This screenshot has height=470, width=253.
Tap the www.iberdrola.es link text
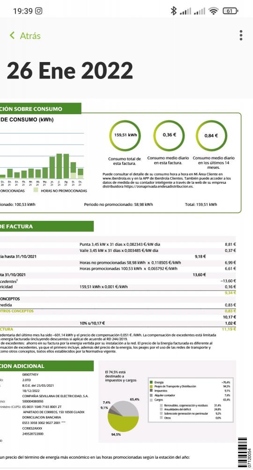[x=116, y=178]
